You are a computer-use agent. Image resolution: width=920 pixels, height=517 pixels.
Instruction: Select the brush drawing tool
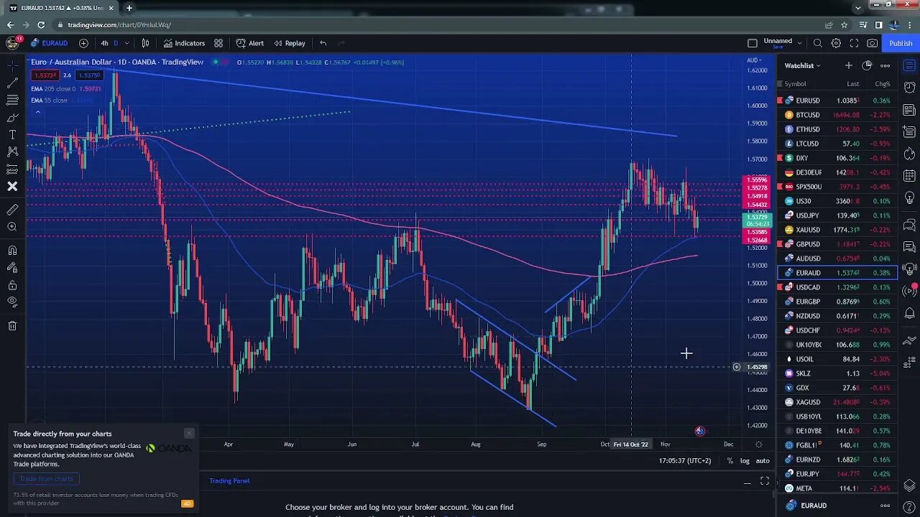tap(12, 118)
